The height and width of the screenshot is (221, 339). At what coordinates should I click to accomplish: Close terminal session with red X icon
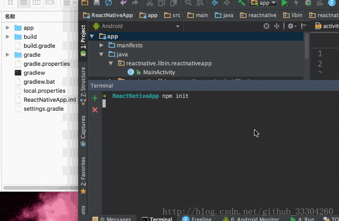(x=95, y=110)
